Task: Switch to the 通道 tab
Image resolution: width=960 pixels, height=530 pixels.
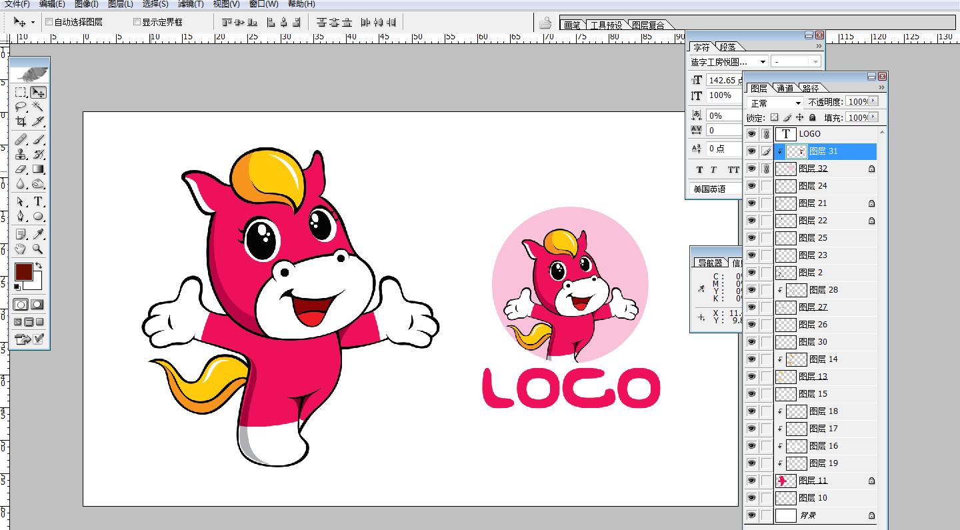Action: coord(785,88)
